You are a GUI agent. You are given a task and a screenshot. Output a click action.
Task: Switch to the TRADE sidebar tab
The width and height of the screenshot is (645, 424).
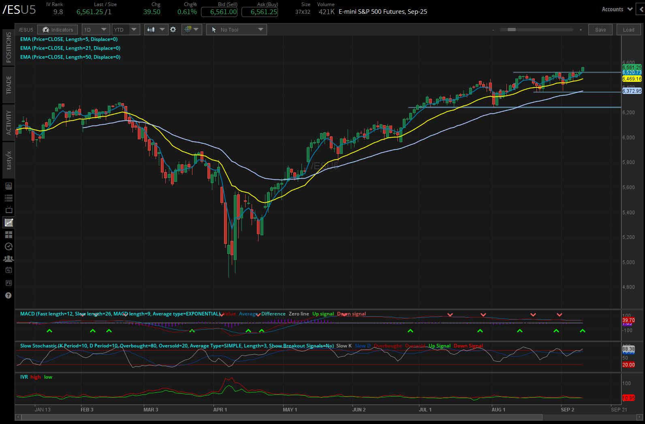9,85
